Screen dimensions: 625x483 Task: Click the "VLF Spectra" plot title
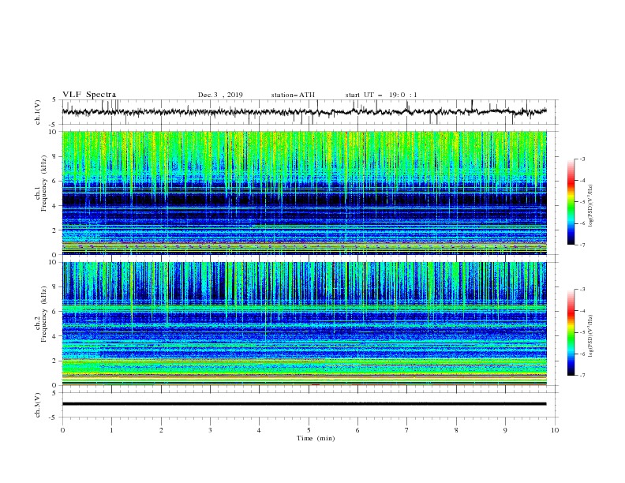point(89,95)
